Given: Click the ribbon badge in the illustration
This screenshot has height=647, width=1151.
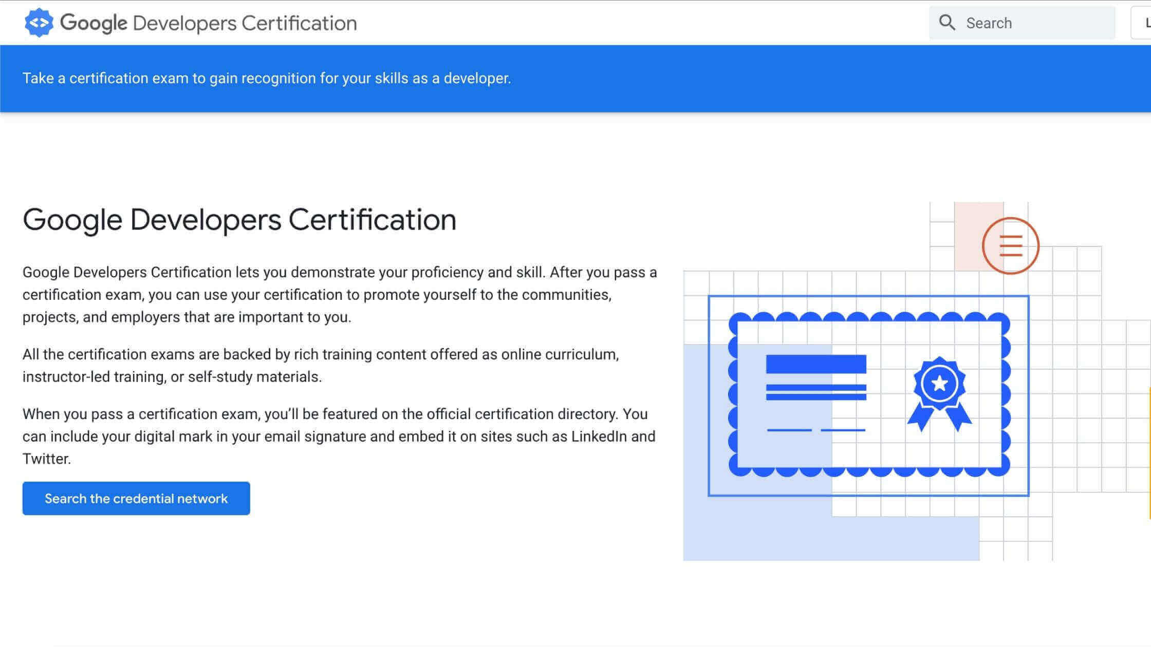Looking at the screenshot, I should coord(939,394).
